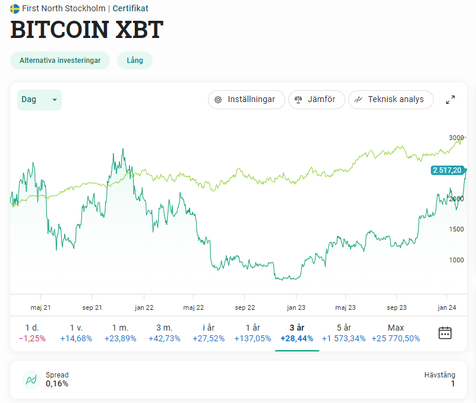Select the 1 m. time range
Viewport: 476px width, 403px height.
[120, 333]
